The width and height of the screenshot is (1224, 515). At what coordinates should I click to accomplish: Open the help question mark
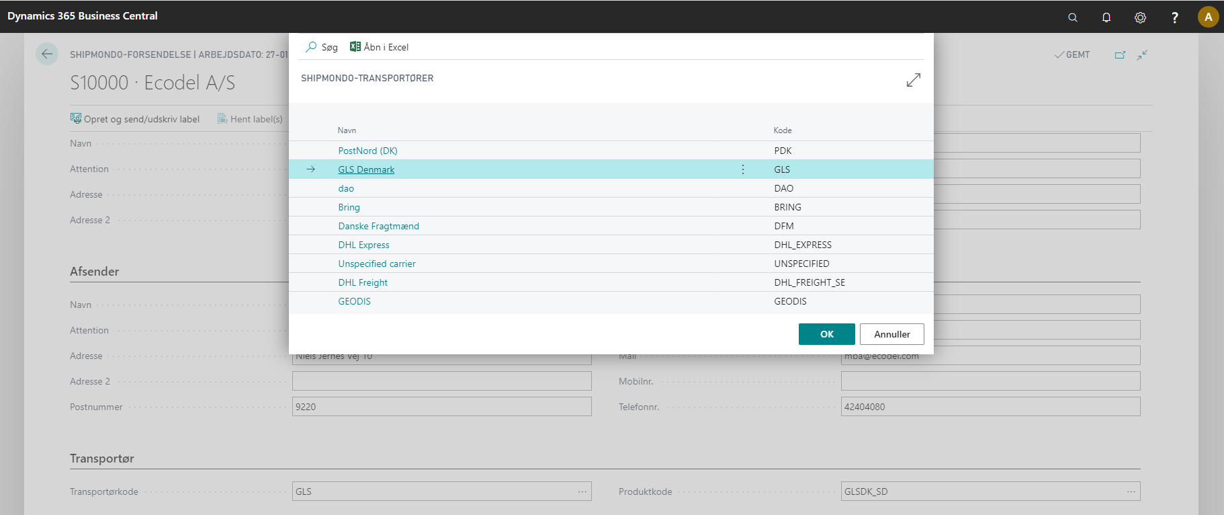click(1174, 17)
